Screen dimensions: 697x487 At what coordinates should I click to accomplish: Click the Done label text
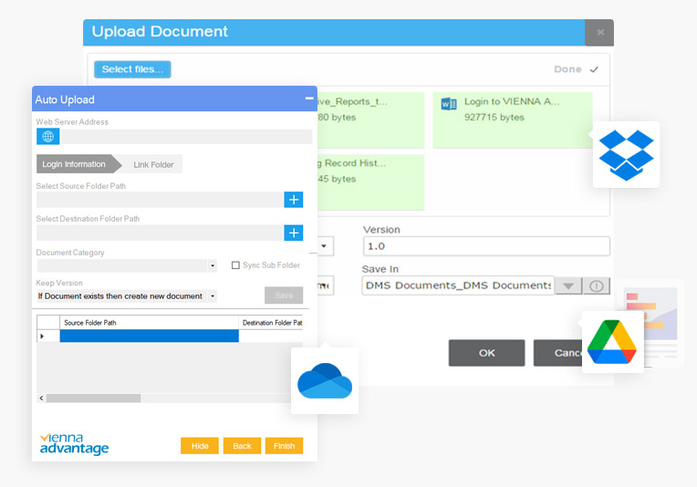pyautogui.click(x=567, y=69)
